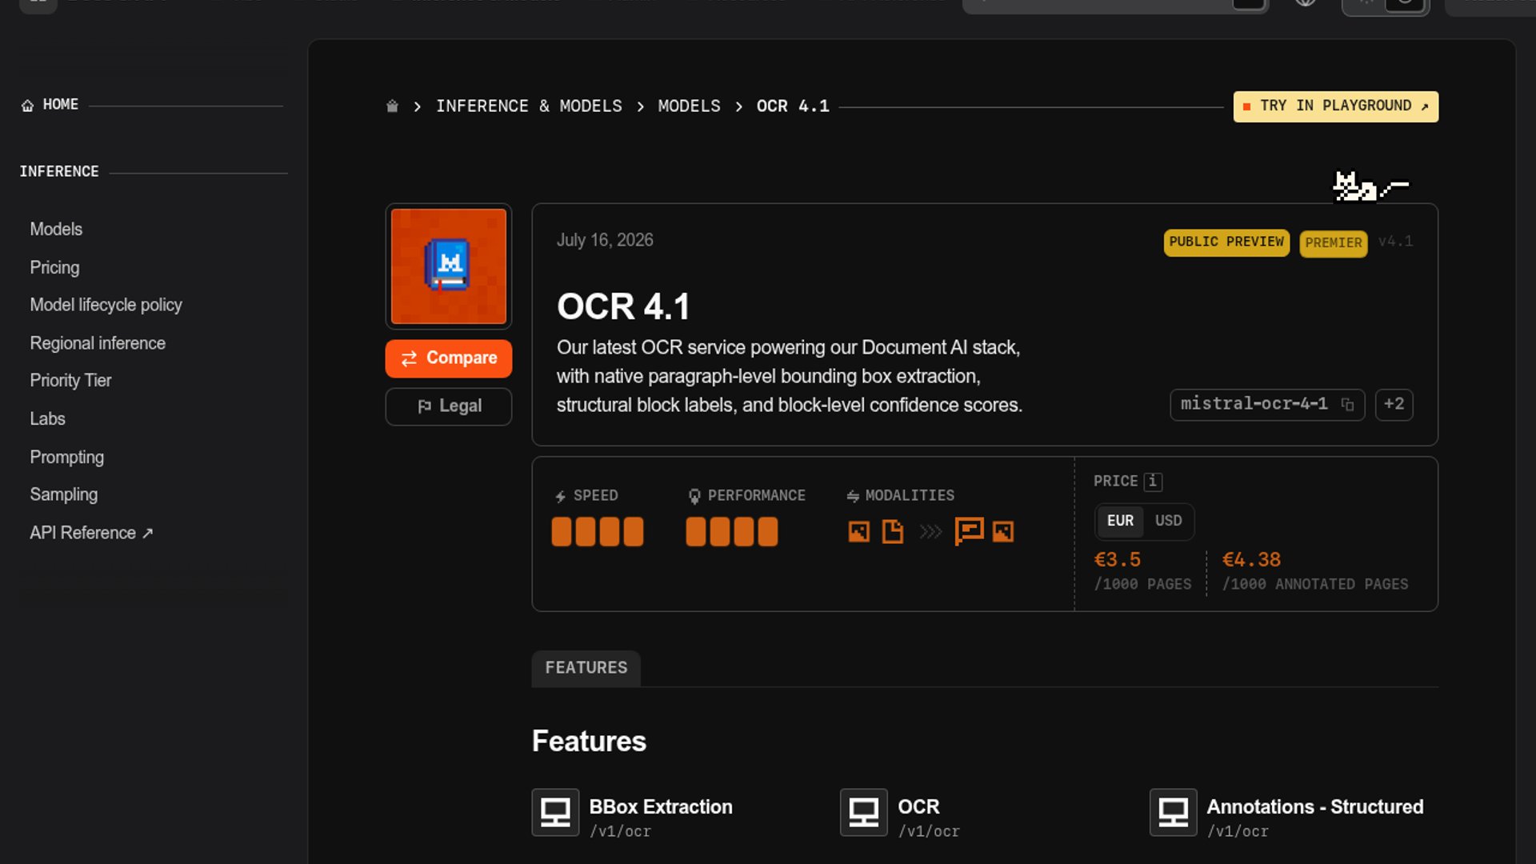The width and height of the screenshot is (1536, 864).
Task: Open Prompting in the sidebar
Action: (66, 458)
